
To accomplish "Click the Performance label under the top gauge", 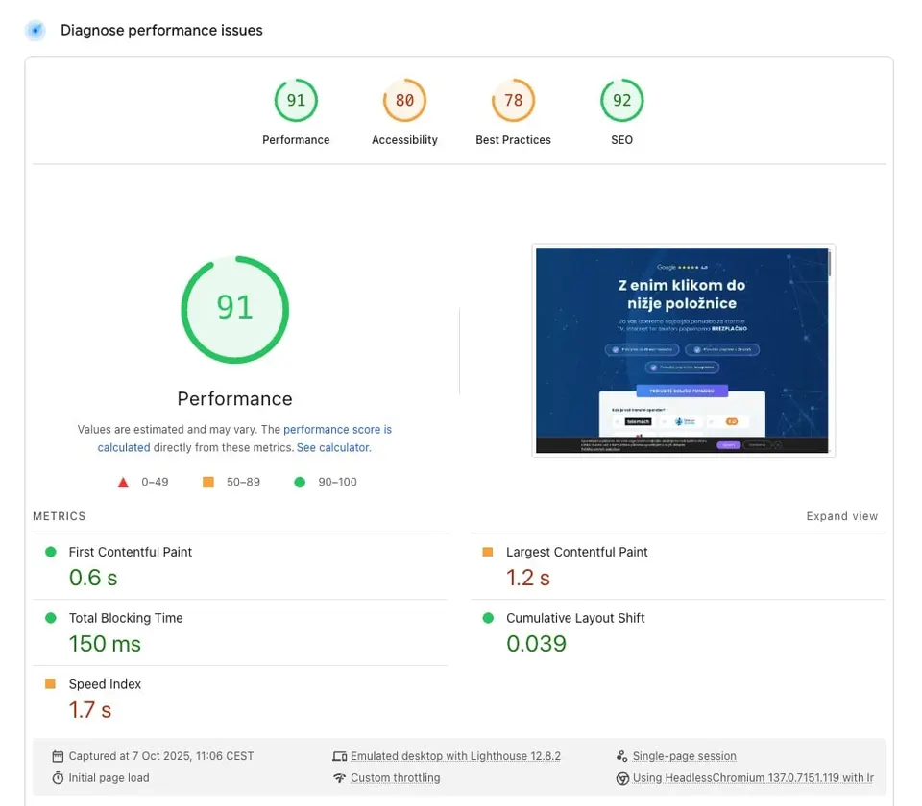I will [296, 140].
